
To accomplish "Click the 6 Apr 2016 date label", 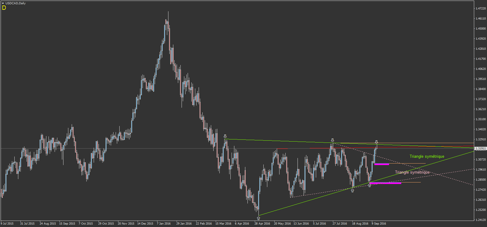I will pyautogui.click(x=242, y=224).
